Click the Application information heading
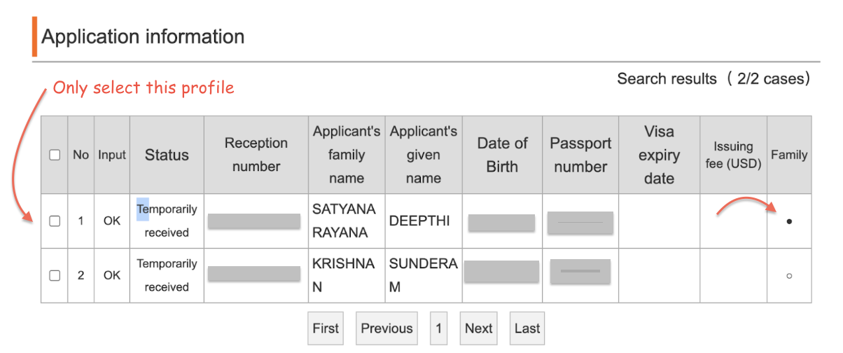The width and height of the screenshot is (843, 353). pos(143,36)
